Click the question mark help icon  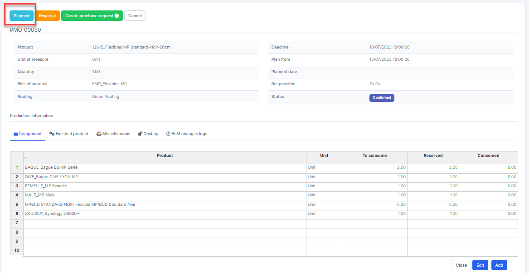tap(117, 16)
